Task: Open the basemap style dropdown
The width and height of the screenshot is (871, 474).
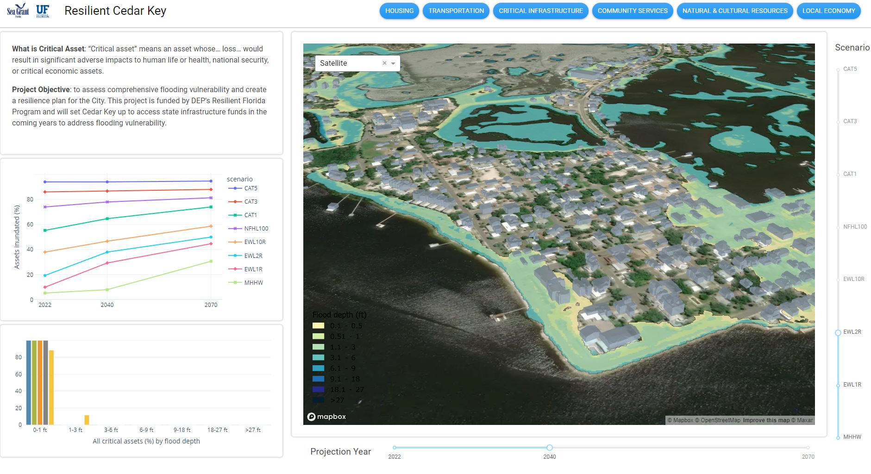Action: click(394, 63)
